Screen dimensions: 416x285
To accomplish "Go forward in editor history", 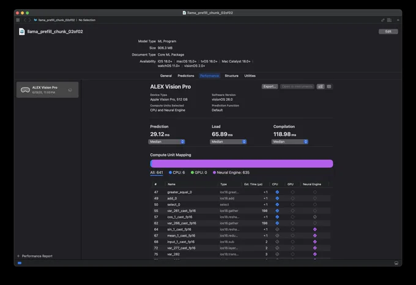I will pos(30,20).
